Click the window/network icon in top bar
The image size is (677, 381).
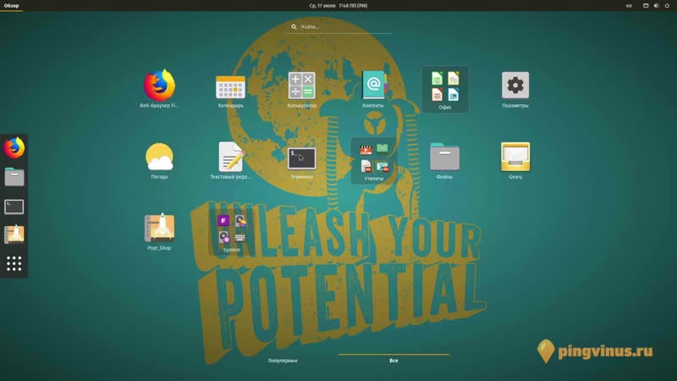click(x=646, y=6)
